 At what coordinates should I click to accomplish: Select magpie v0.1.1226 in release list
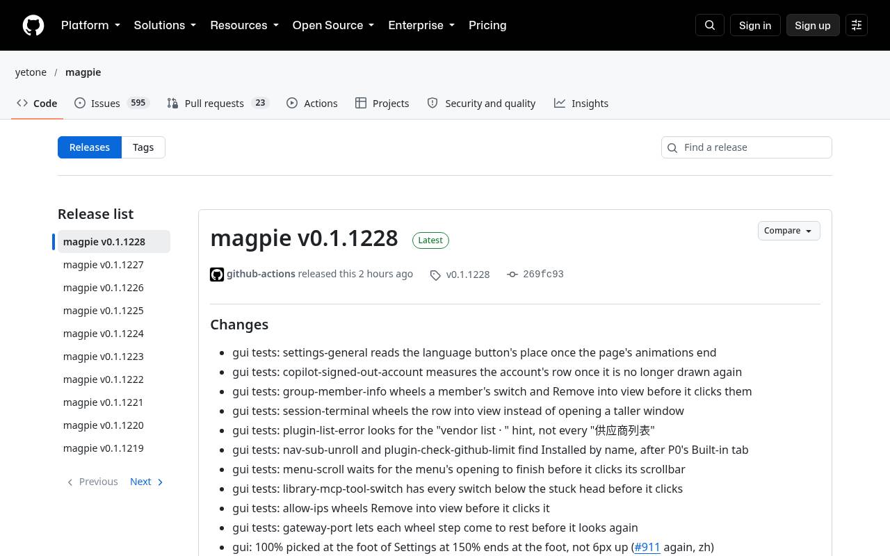click(114, 288)
